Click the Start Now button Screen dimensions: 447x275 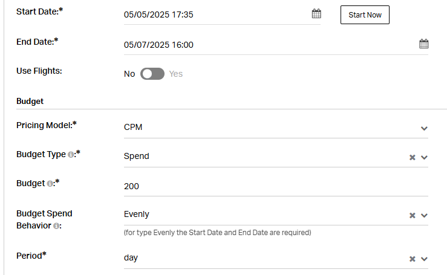(365, 15)
